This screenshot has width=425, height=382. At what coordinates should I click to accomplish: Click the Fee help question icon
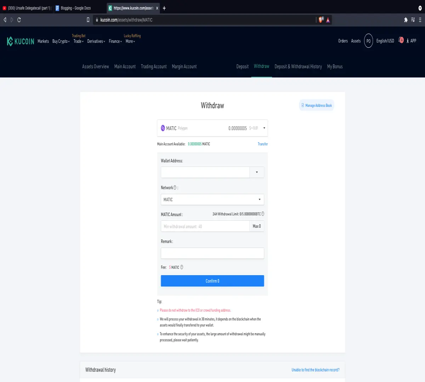[x=182, y=267]
